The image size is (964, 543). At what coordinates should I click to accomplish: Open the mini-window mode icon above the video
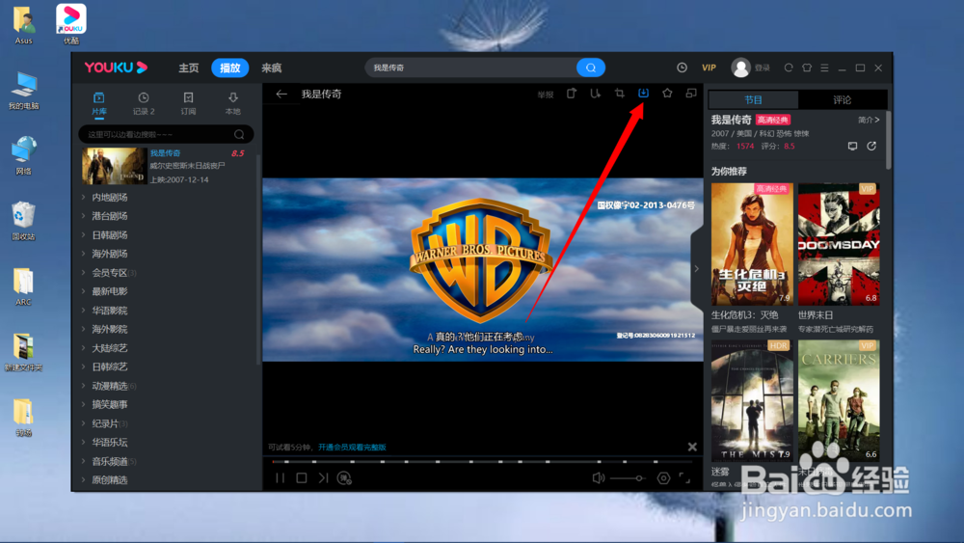pos(691,93)
